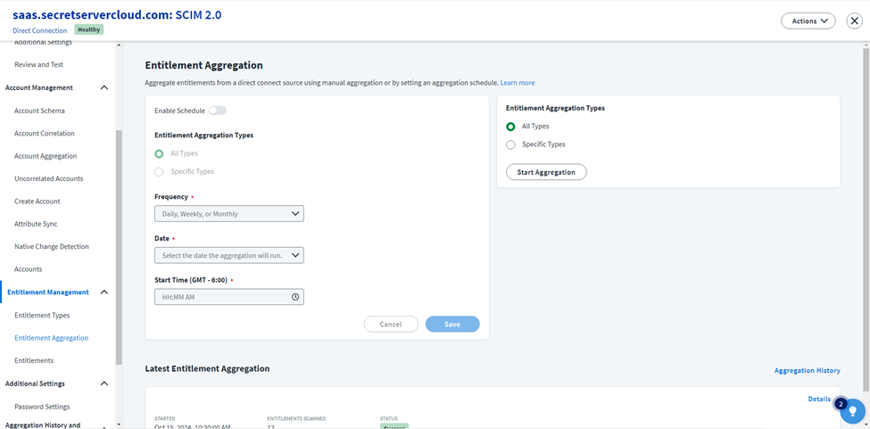Open the lightbulb help widget
This screenshot has width=870, height=429.
[852, 411]
